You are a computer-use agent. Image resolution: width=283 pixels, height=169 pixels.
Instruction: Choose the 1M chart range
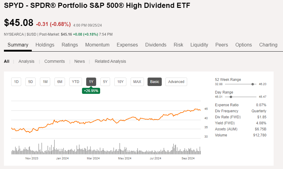(x=45, y=82)
